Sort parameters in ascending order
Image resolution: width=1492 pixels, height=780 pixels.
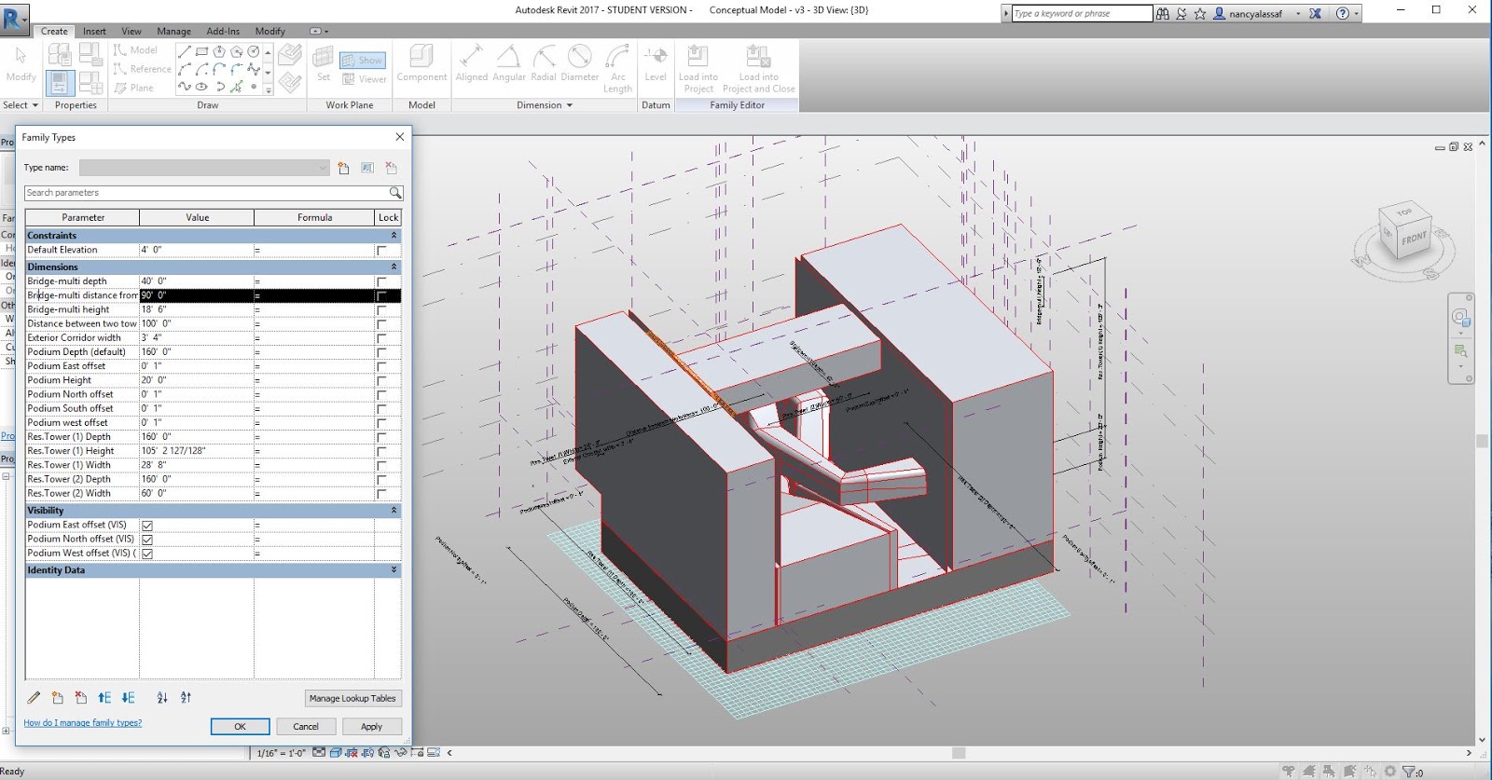[162, 698]
